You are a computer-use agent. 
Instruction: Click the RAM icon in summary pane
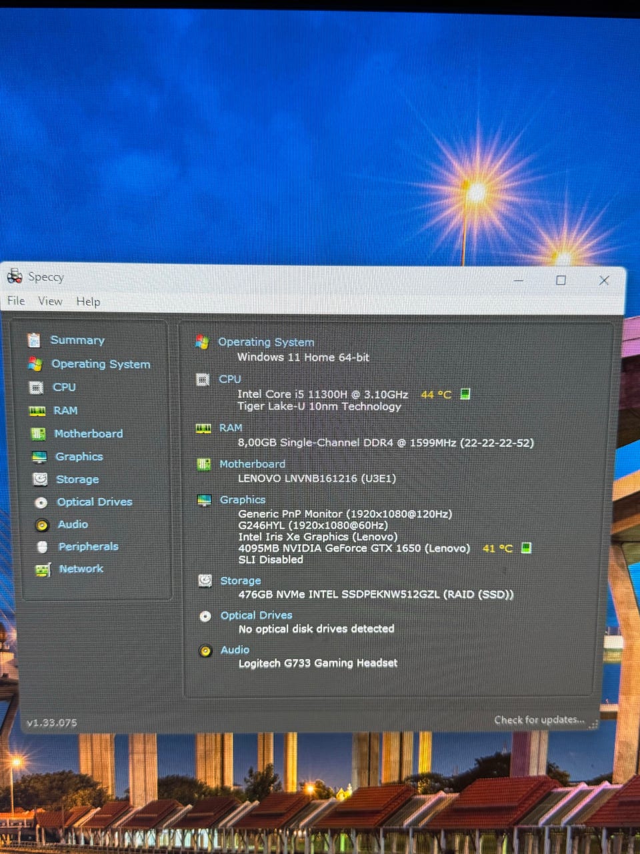(203, 428)
